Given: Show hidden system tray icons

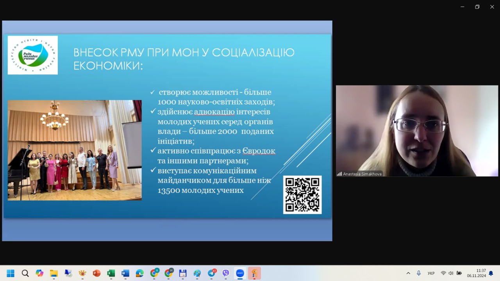Looking at the screenshot, I should 408,273.
